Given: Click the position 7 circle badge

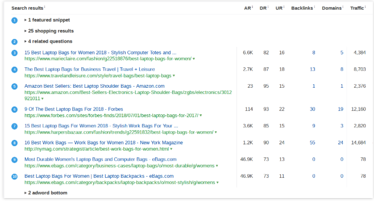Looking at the screenshot, I should pyautogui.click(x=14, y=126).
